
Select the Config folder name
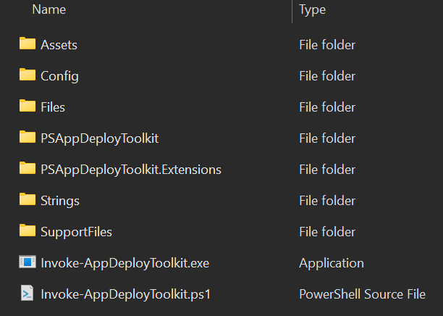point(59,76)
